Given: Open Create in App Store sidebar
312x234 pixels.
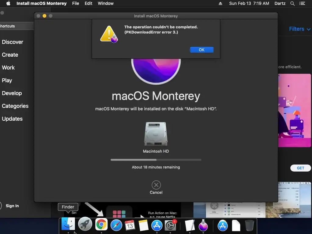Looking at the screenshot, I should [10, 55].
